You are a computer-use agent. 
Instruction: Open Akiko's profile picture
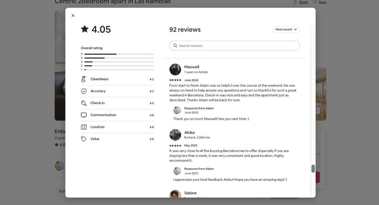point(175,135)
